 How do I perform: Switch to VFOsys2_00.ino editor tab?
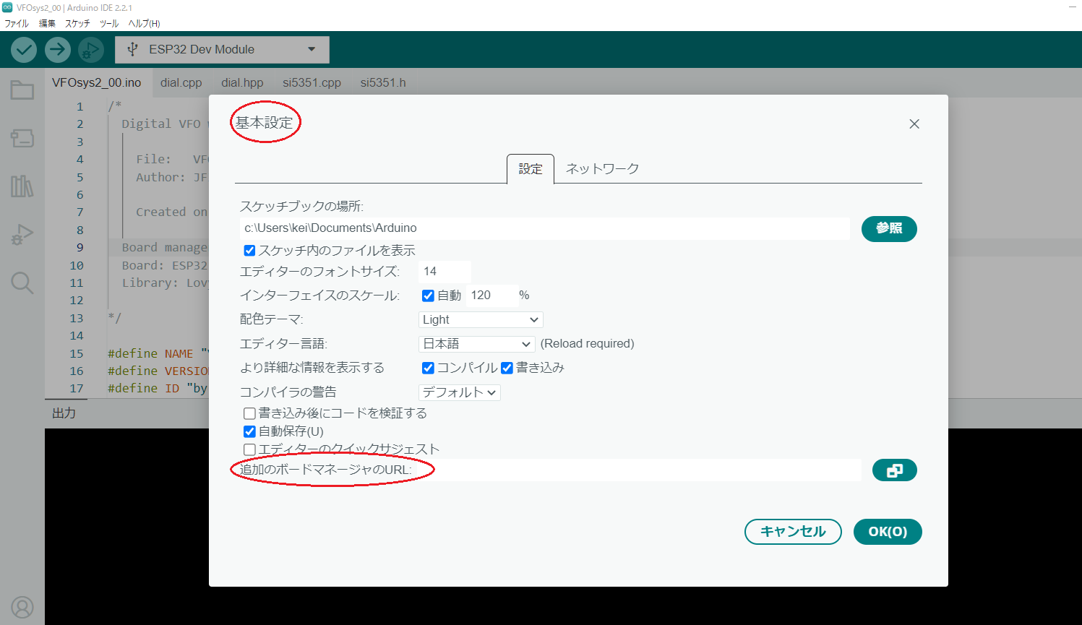(x=97, y=82)
